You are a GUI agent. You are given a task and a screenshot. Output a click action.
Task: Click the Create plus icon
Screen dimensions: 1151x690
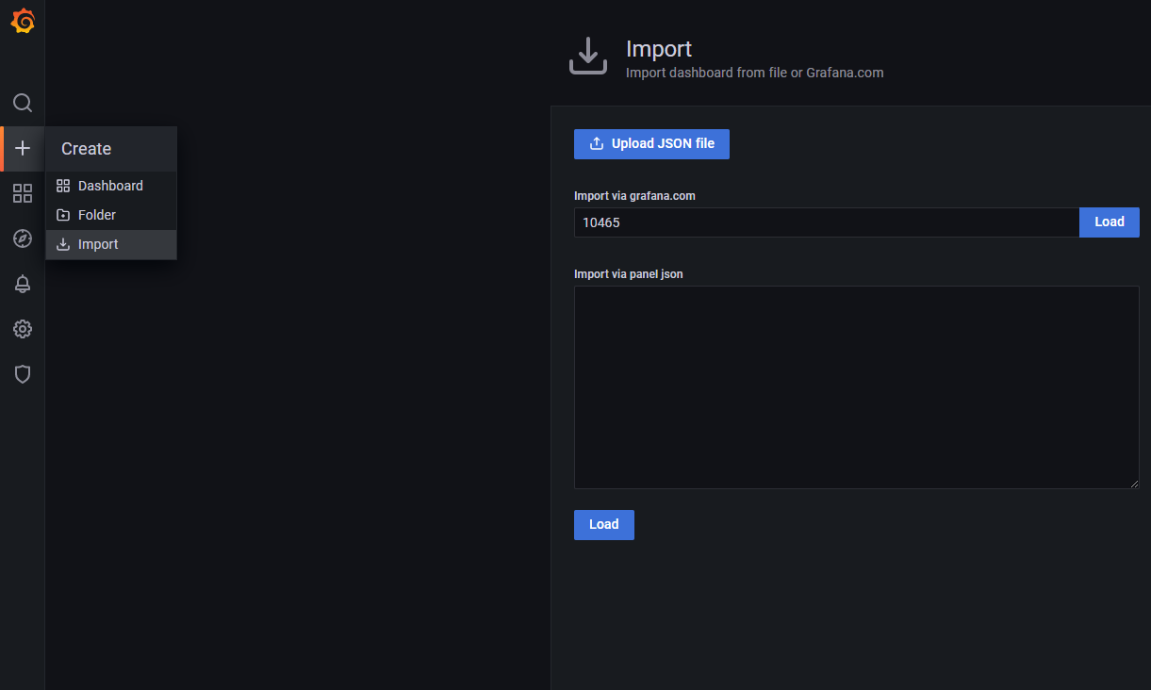coord(23,148)
